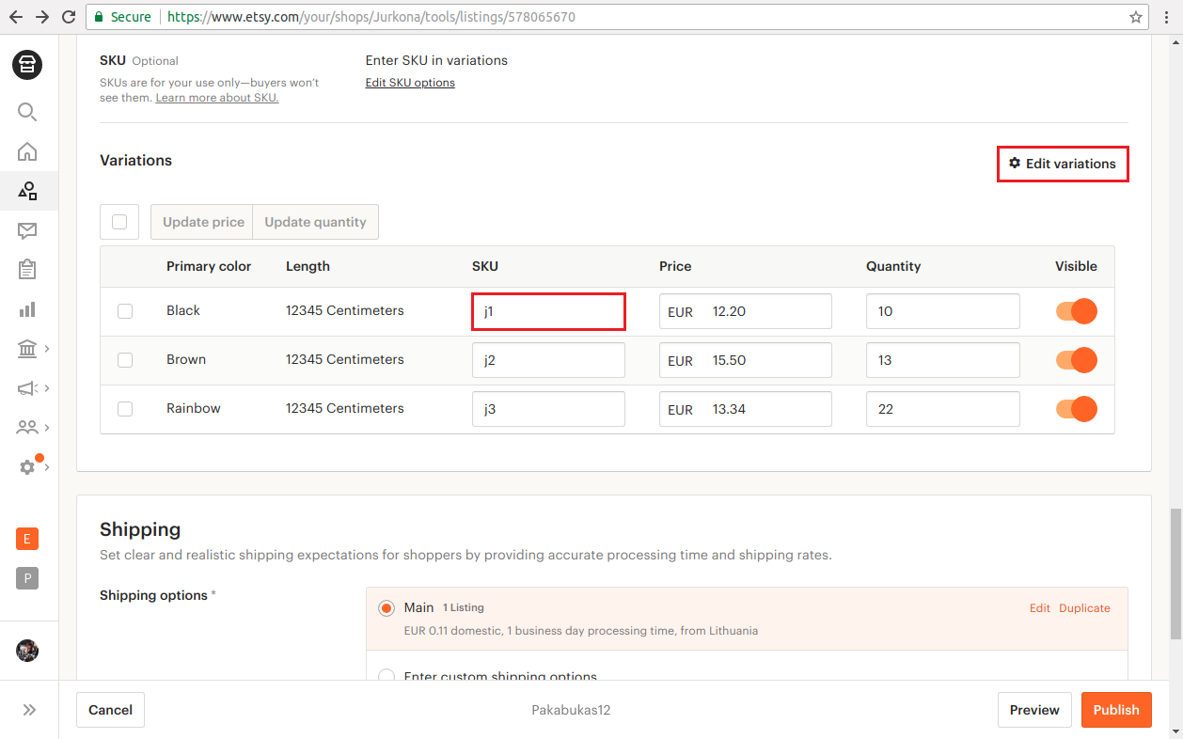The width and height of the screenshot is (1183, 739).
Task: Expand the sidebar with double chevron
Action: pos(29,710)
